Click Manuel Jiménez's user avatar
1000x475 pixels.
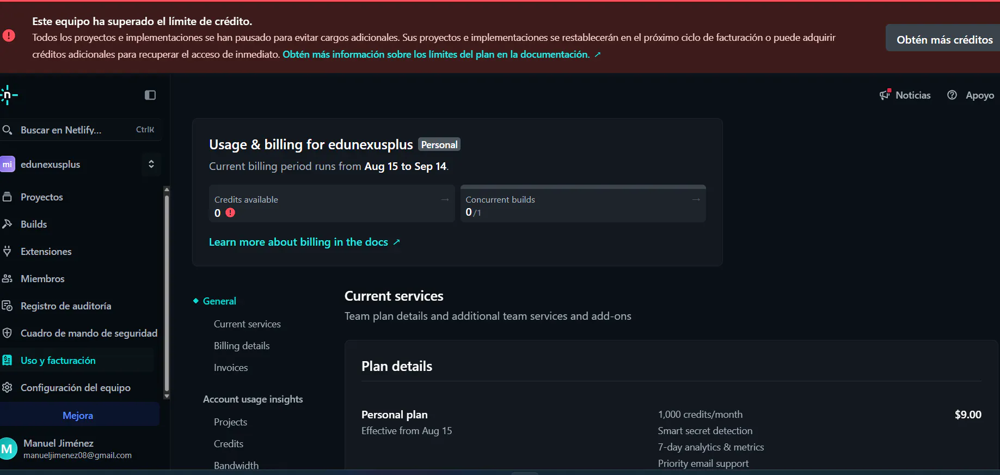(x=8, y=449)
